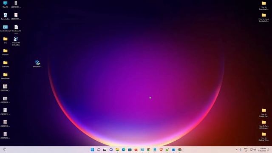The height and width of the screenshot is (153, 272).
Task: Launch File Explorer from taskbar
Action: [x=117, y=150]
